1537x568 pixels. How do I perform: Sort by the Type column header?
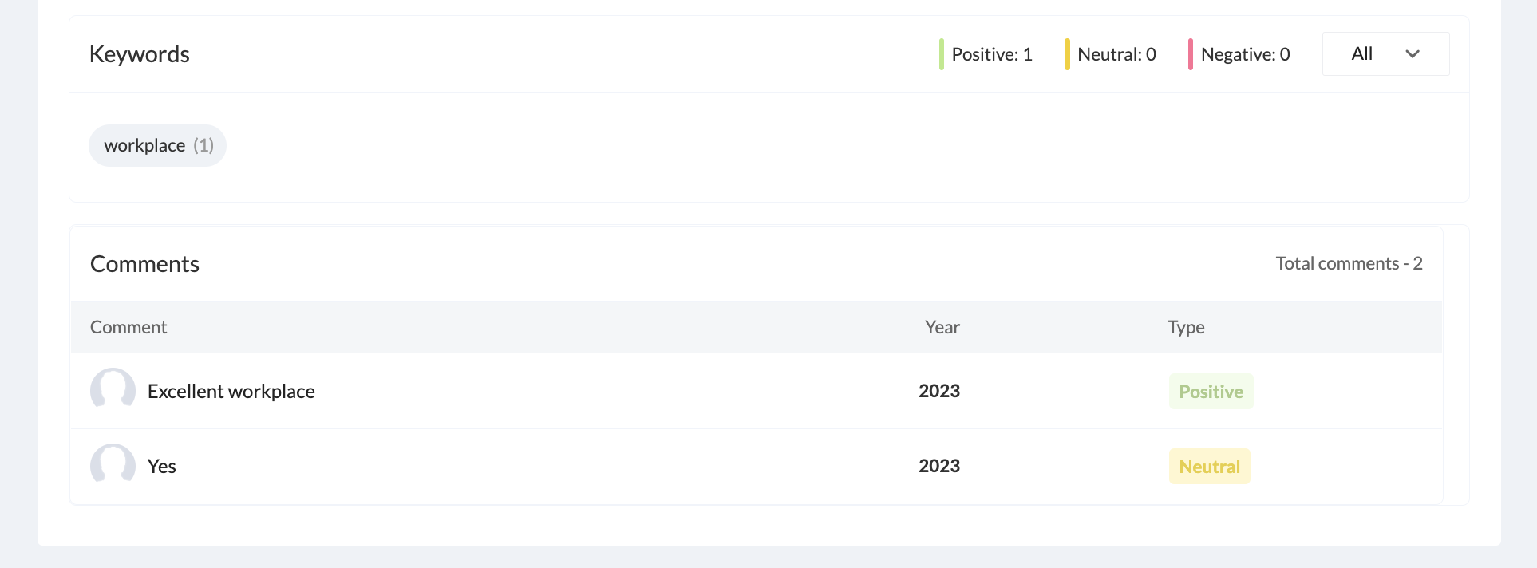[1186, 327]
